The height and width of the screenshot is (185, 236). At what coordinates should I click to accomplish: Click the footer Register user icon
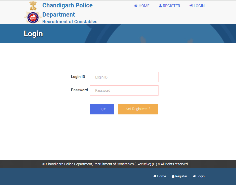coord(173,176)
